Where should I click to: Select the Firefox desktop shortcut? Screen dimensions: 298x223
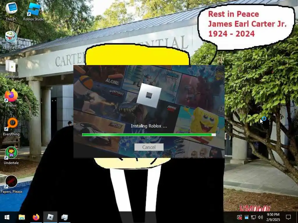11,98
